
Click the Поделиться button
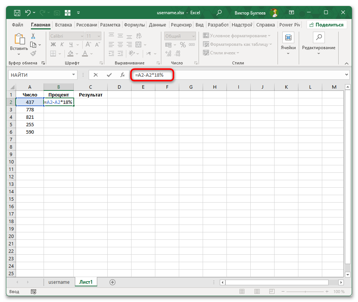click(327, 25)
